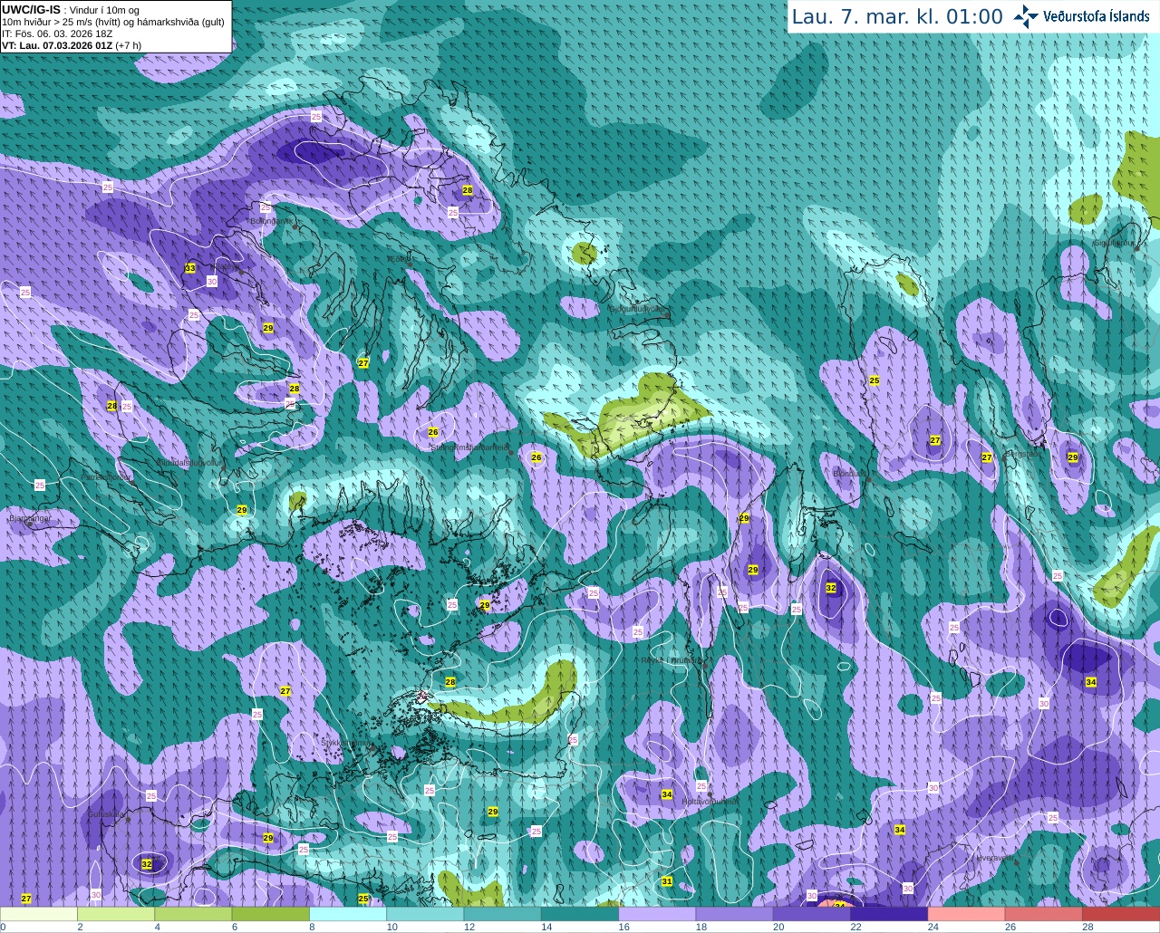The width and height of the screenshot is (1160, 933).
Task: Click the Blönduós station label
Action: 849,474
